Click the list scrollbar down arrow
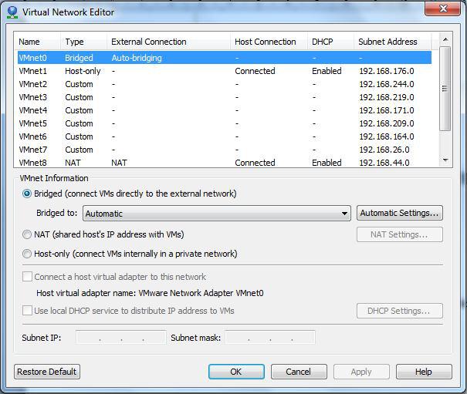 pyautogui.click(x=445, y=160)
